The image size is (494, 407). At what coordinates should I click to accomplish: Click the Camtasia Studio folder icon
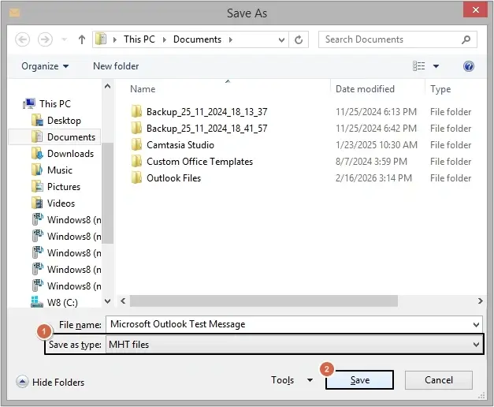(x=136, y=145)
